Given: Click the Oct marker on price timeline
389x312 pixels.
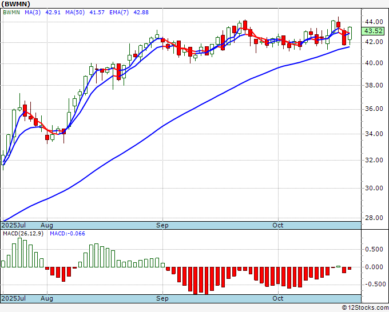Looking at the screenshot, I should 277,225.
